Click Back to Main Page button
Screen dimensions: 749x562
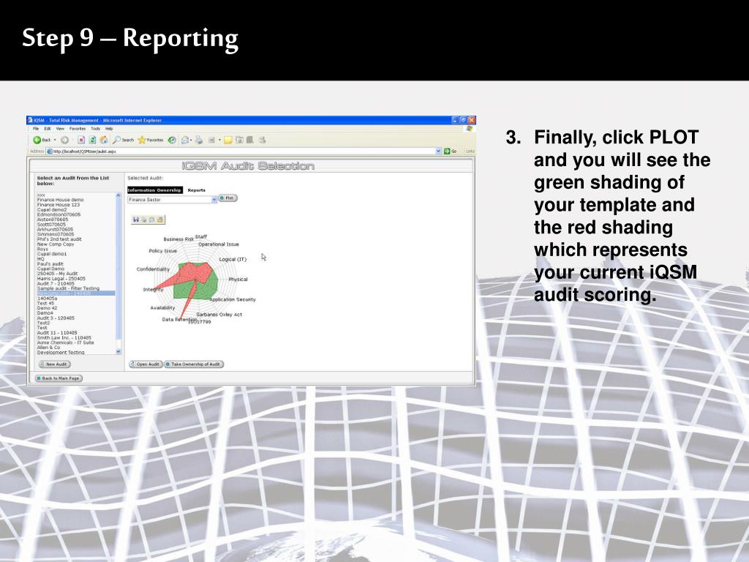tap(59, 378)
